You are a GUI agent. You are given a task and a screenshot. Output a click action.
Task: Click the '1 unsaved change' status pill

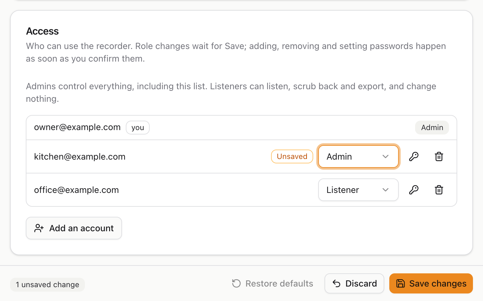point(47,285)
